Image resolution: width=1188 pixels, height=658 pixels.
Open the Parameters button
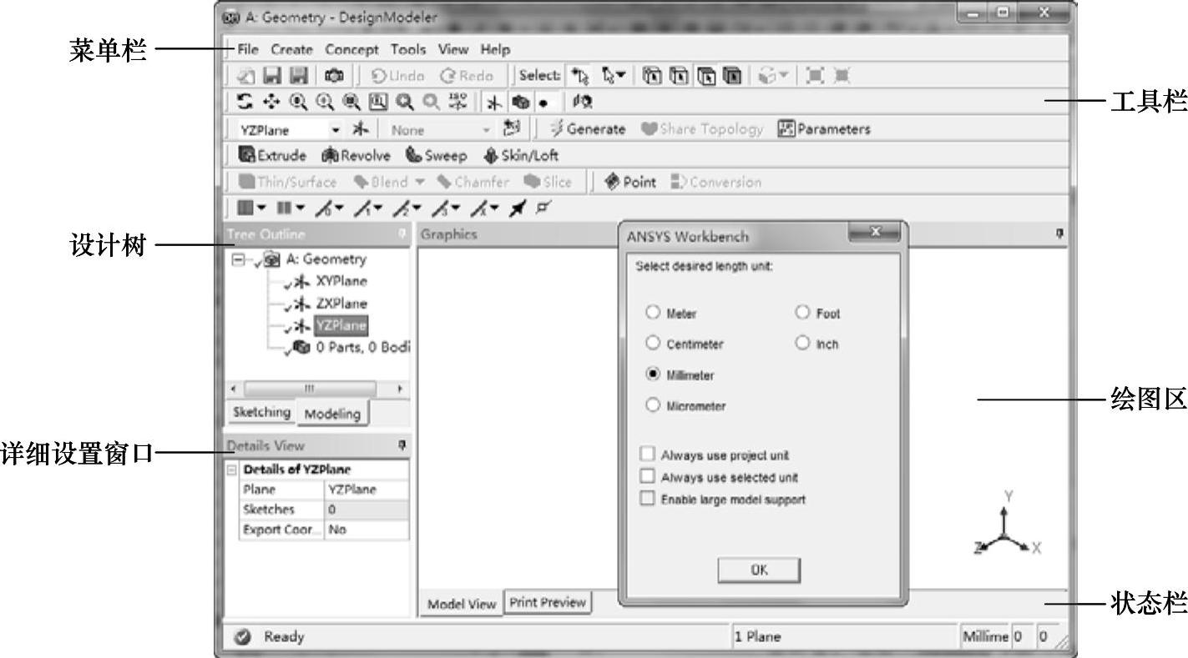[825, 129]
